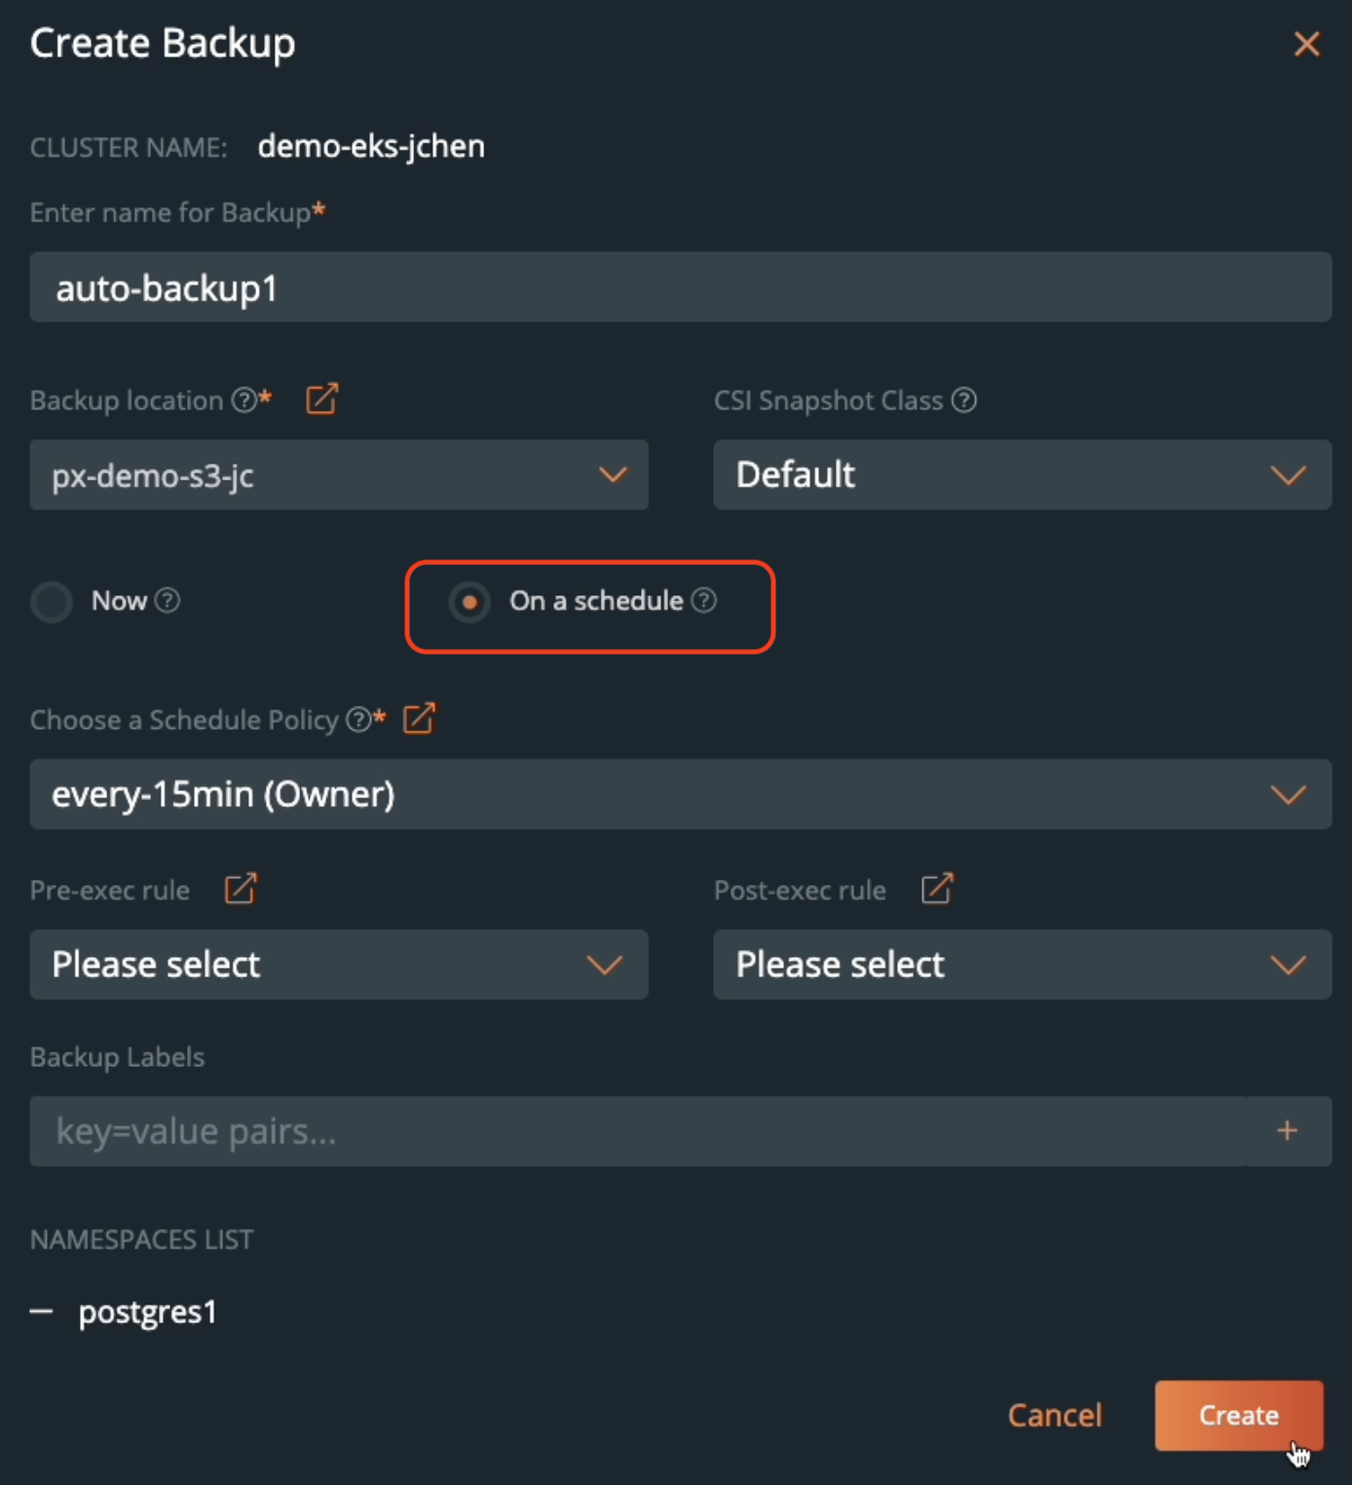
Task: Expand CSI Snapshot Class Default dropdown
Action: click(x=1023, y=475)
